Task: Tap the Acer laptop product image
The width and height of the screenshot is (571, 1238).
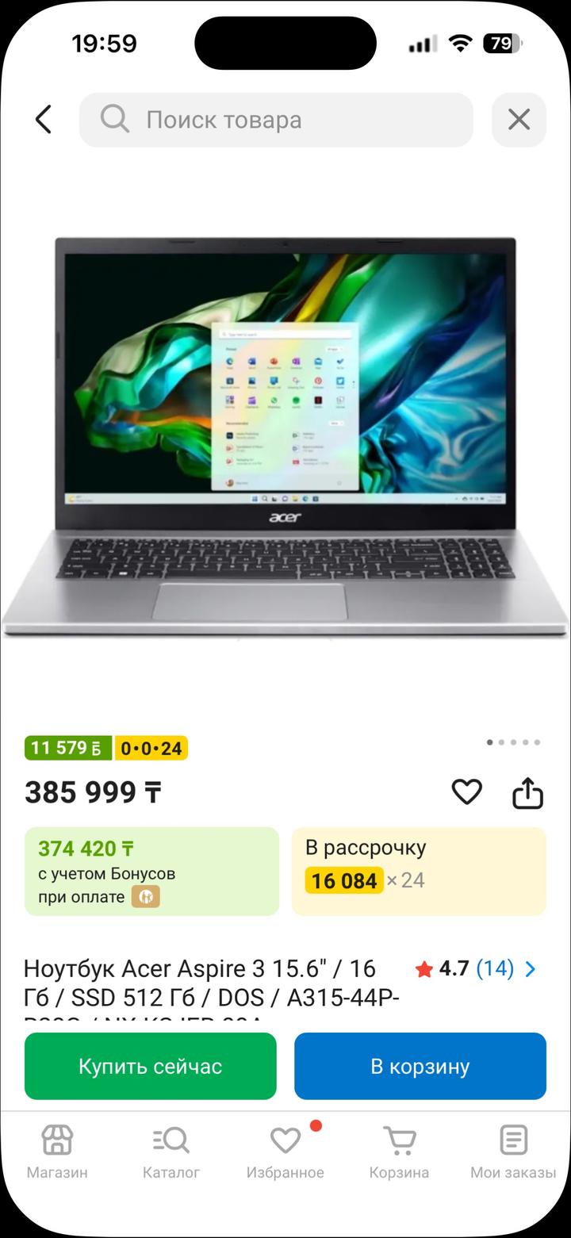Action: 285,436
